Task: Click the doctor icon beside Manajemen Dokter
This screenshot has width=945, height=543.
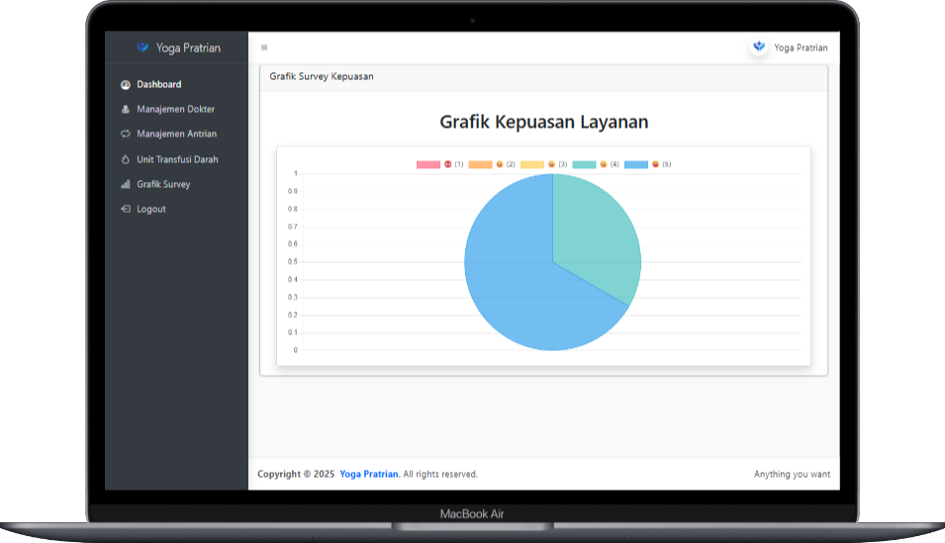Action: point(126,110)
